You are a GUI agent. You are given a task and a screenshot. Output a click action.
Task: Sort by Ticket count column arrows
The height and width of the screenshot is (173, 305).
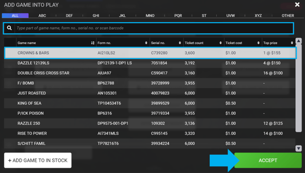point(220,43)
